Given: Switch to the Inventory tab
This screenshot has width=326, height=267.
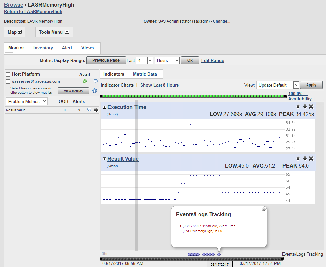Looking at the screenshot, I should pos(43,48).
